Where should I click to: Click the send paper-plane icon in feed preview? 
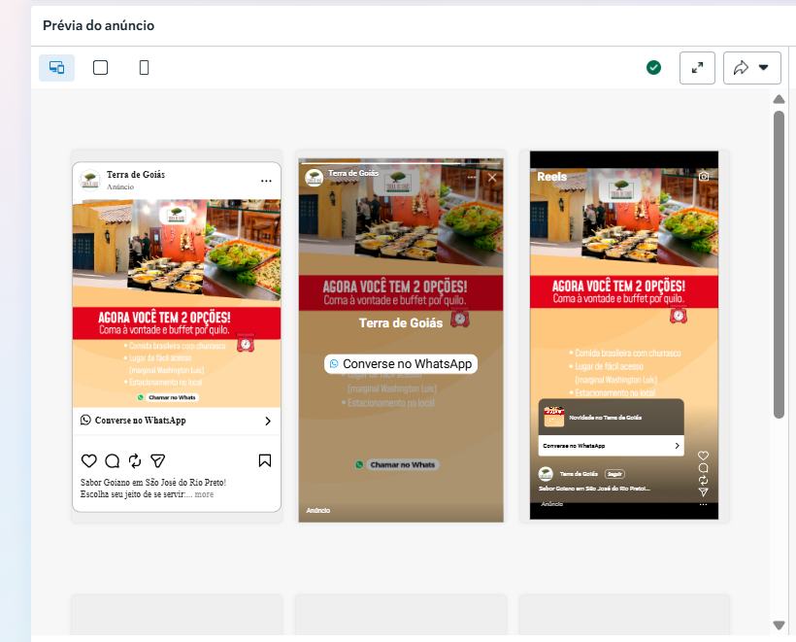(158, 460)
